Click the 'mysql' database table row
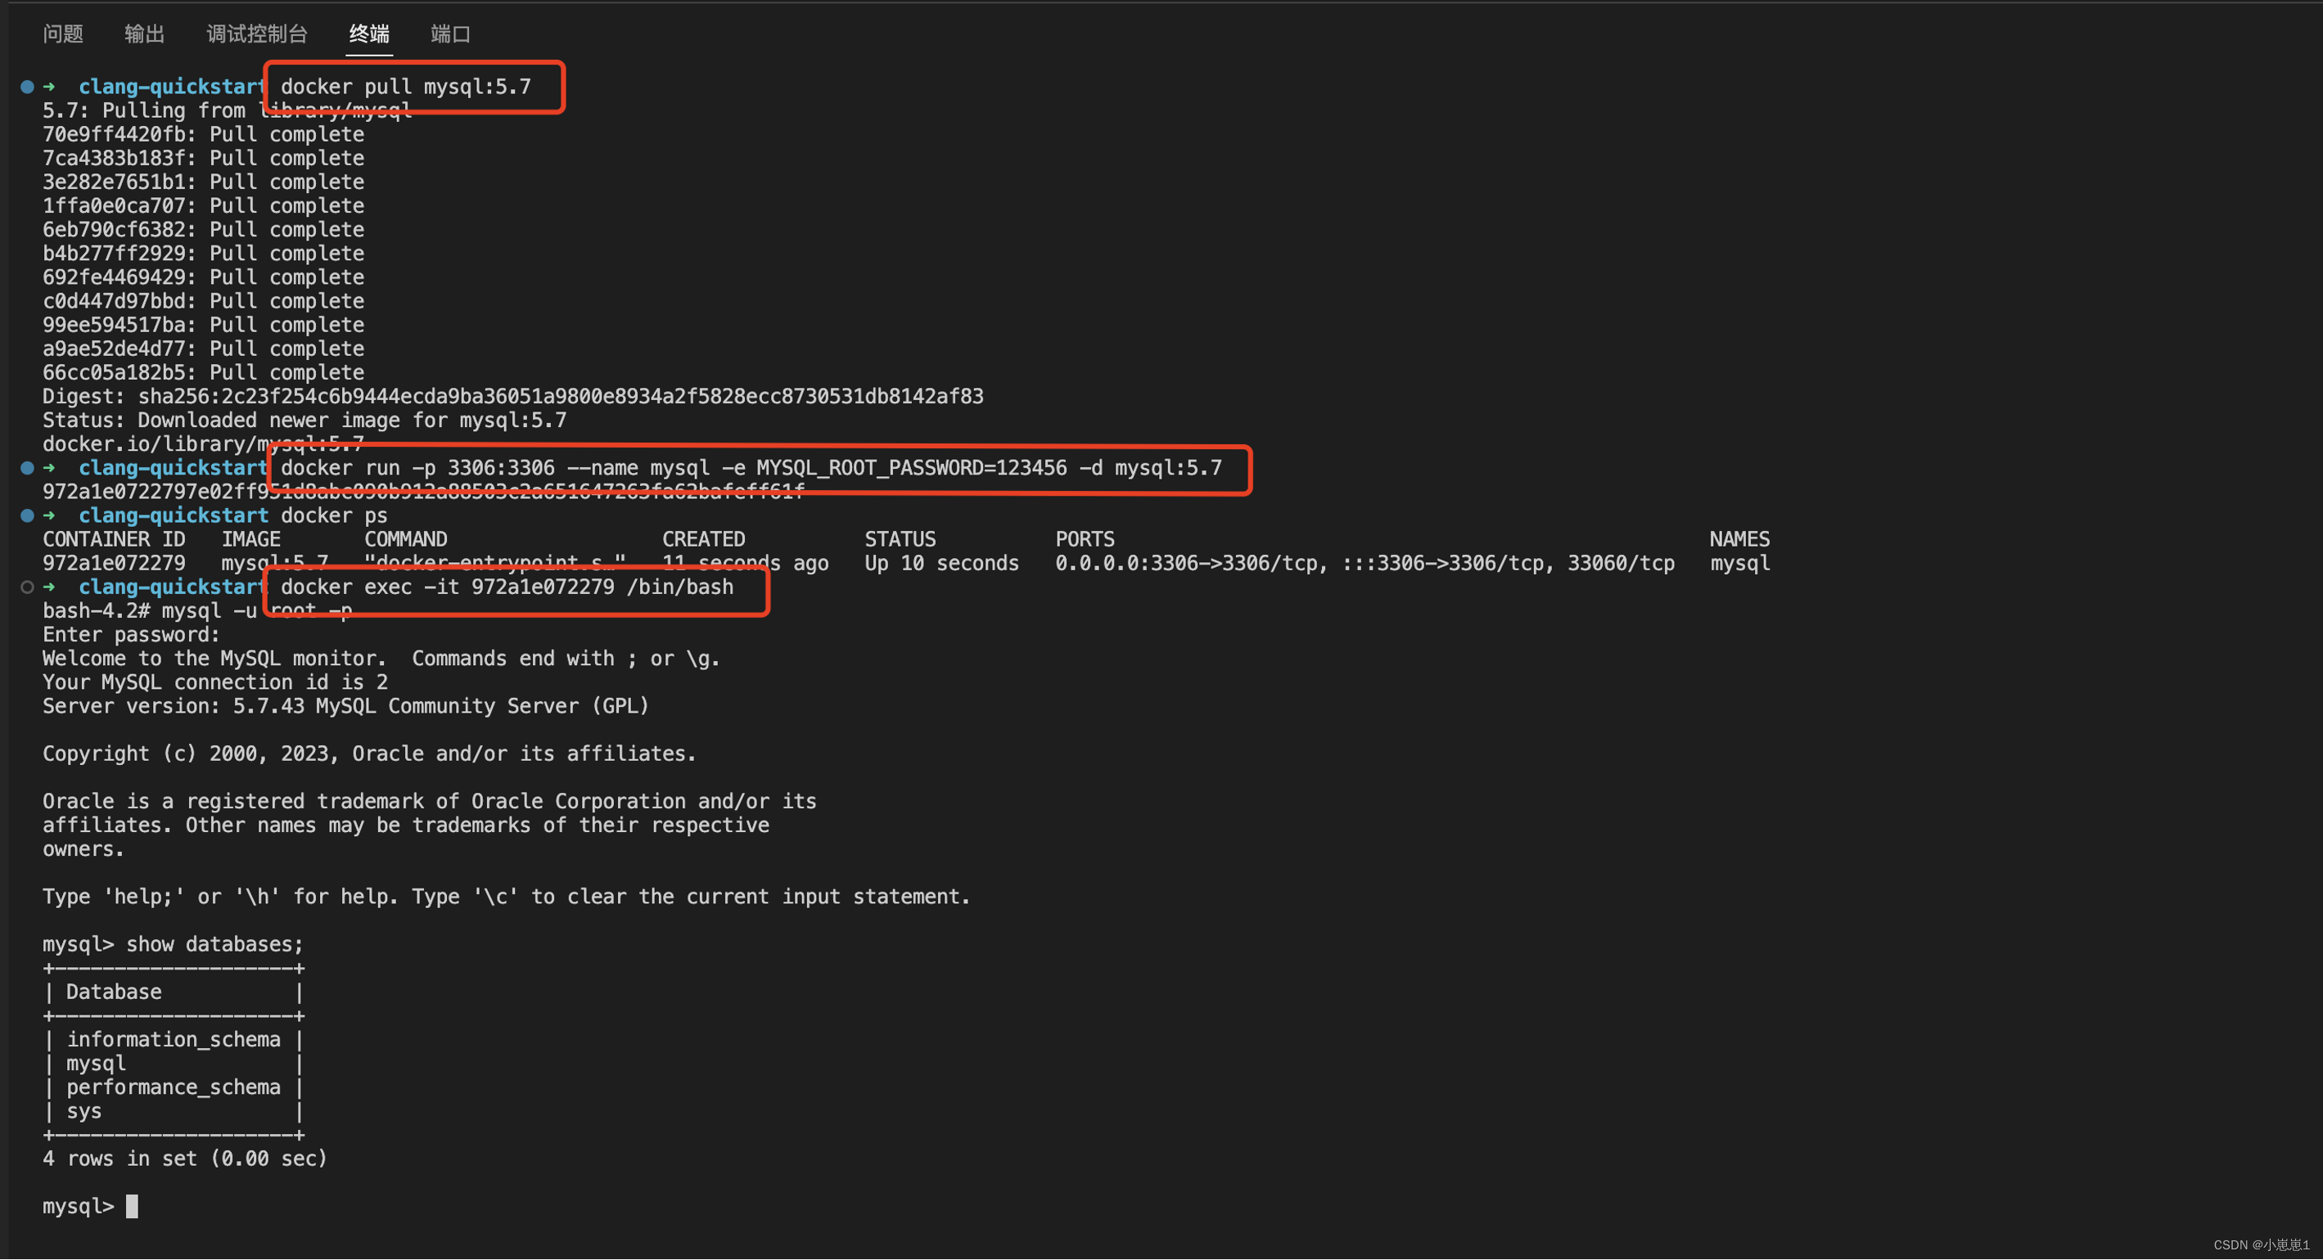 tap(174, 1064)
